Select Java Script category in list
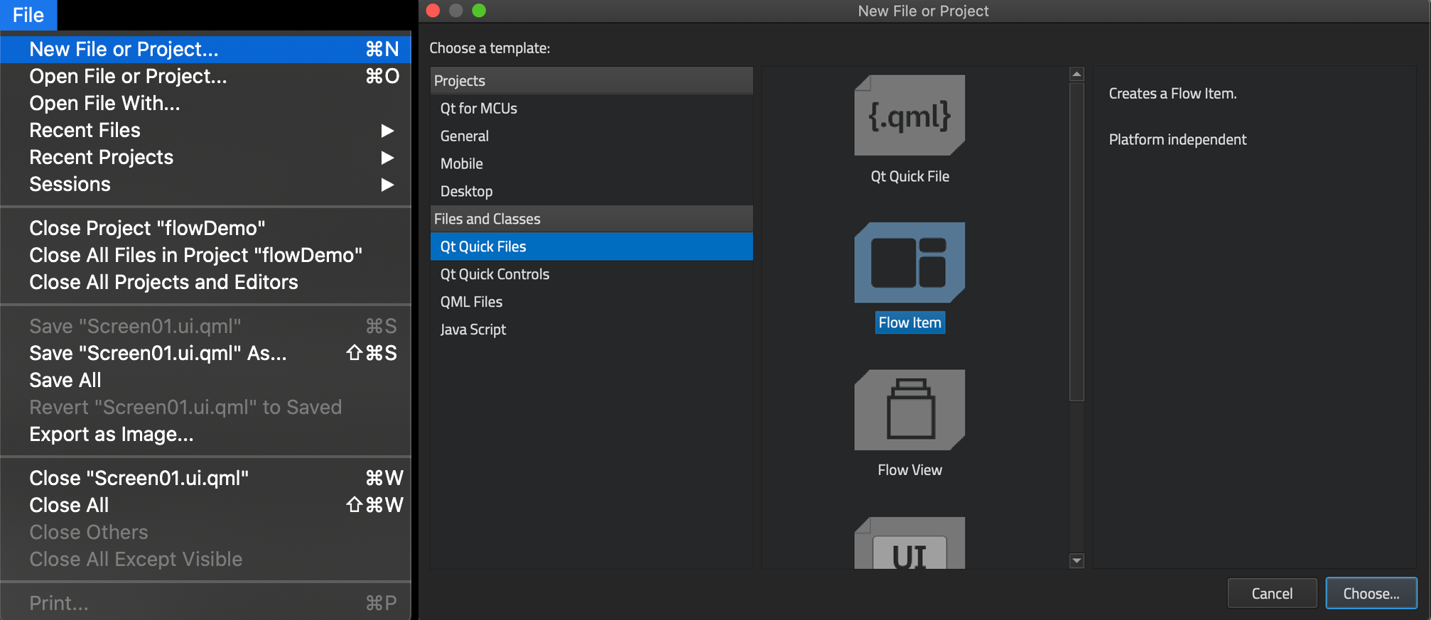This screenshot has height=620, width=1431. point(472,330)
